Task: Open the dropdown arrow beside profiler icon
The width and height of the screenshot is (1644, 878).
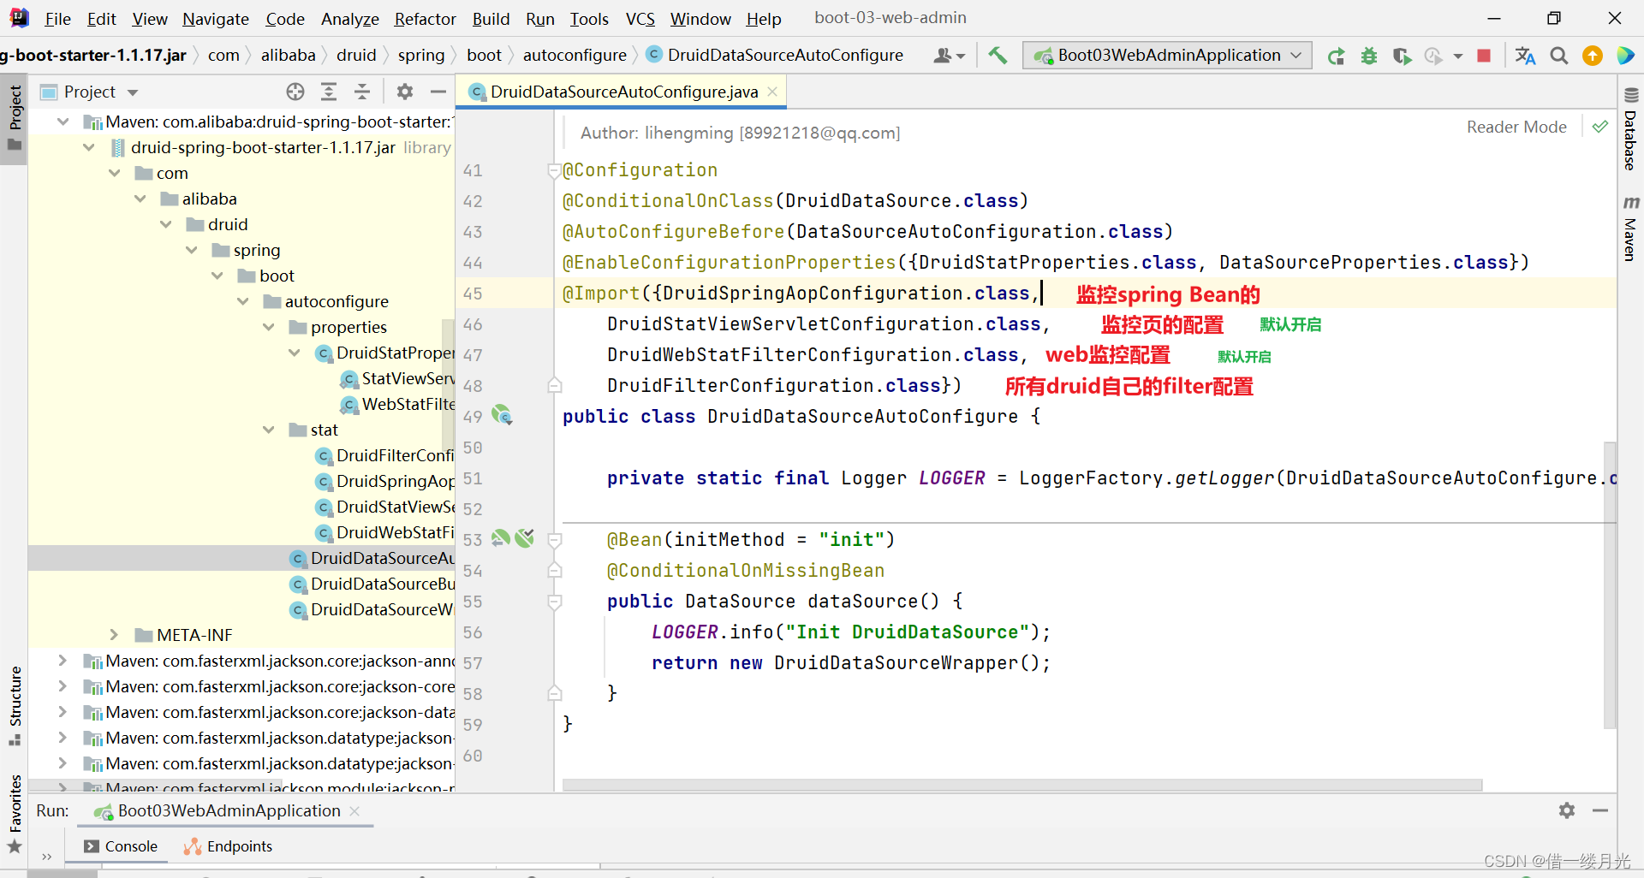Action: 1457,57
